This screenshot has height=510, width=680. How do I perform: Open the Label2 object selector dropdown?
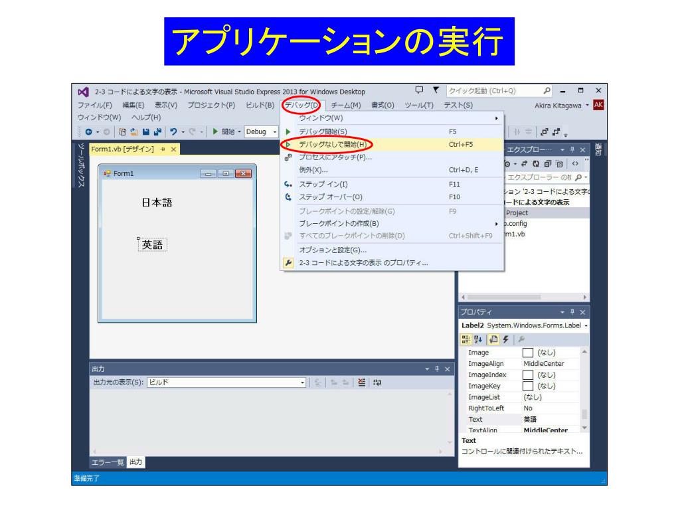(586, 325)
